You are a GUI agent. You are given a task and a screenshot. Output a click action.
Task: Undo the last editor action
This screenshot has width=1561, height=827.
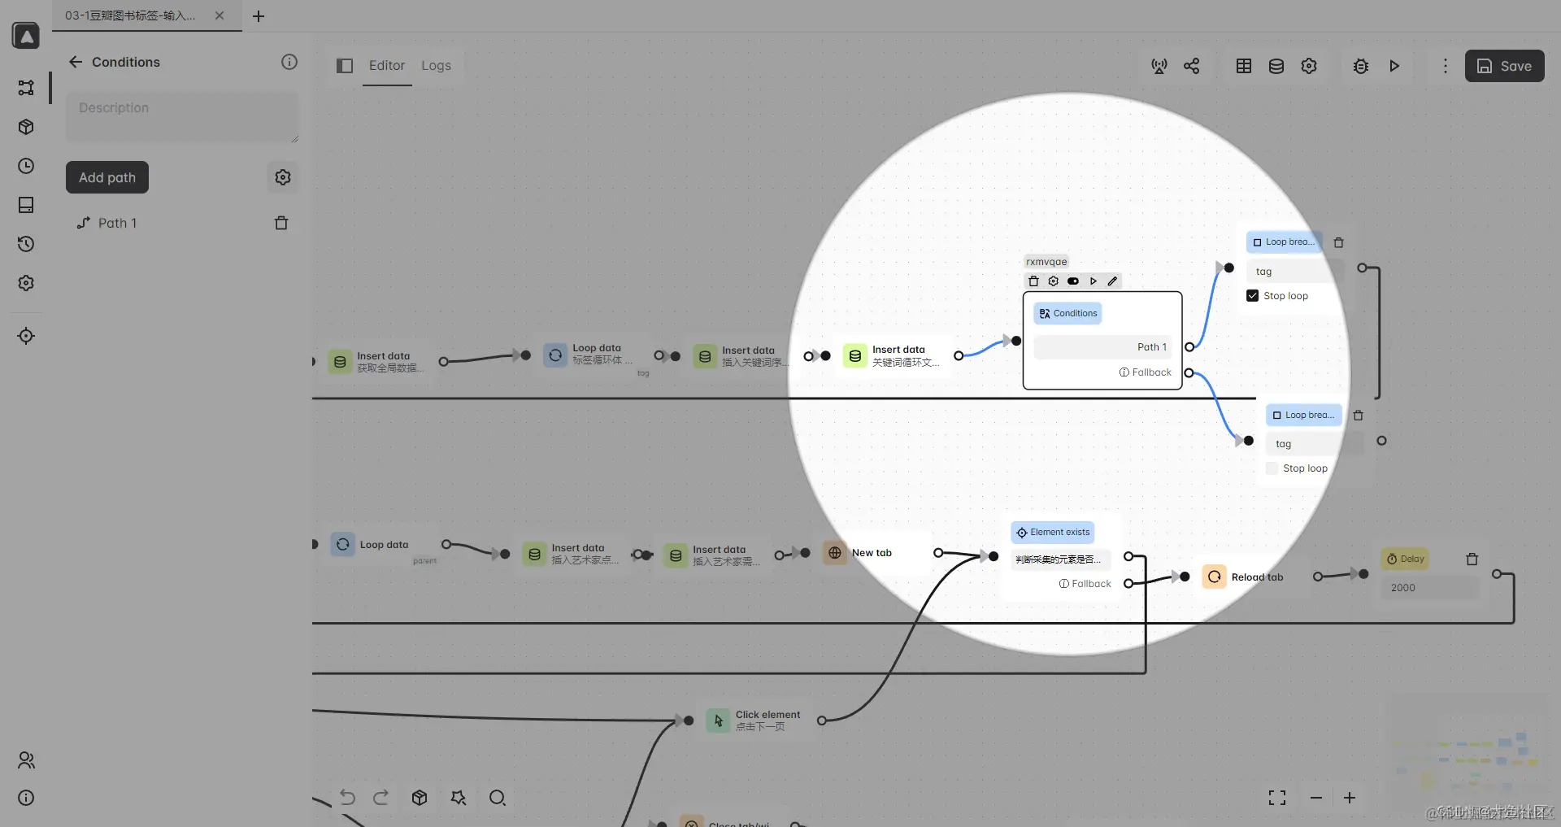coord(348,798)
